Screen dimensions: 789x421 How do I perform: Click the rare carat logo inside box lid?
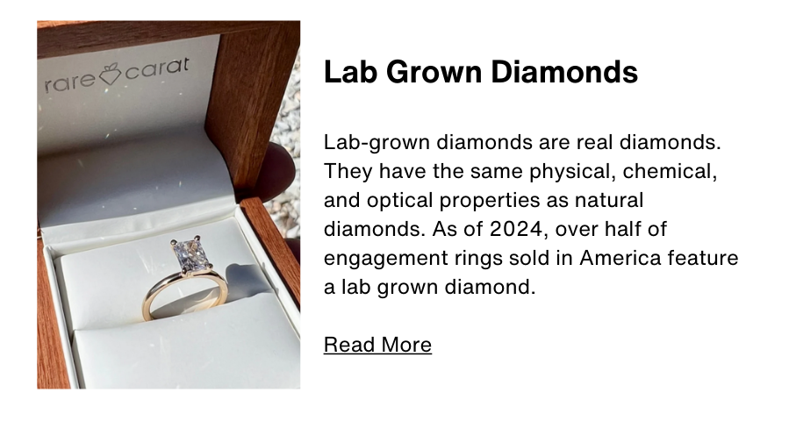[118, 75]
